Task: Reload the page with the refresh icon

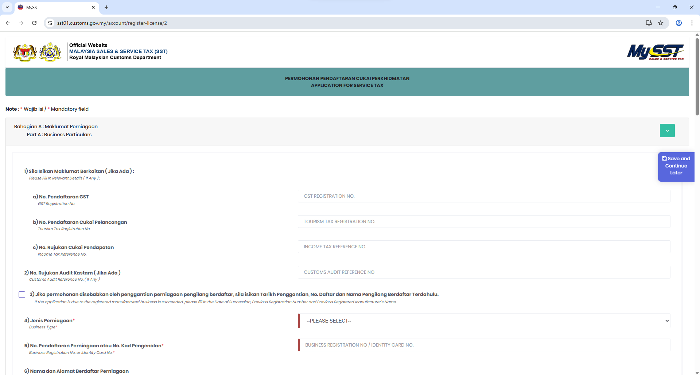Action: [34, 23]
